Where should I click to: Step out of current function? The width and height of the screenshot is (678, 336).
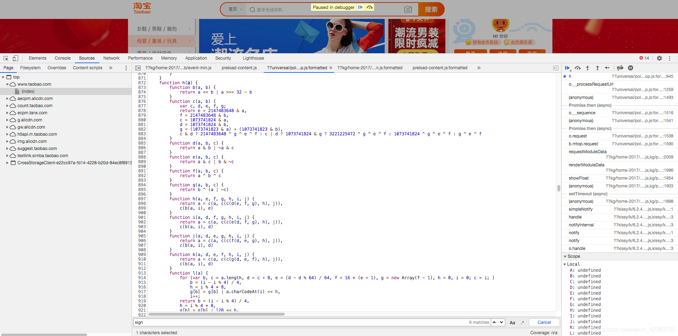pyautogui.click(x=597, y=68)
